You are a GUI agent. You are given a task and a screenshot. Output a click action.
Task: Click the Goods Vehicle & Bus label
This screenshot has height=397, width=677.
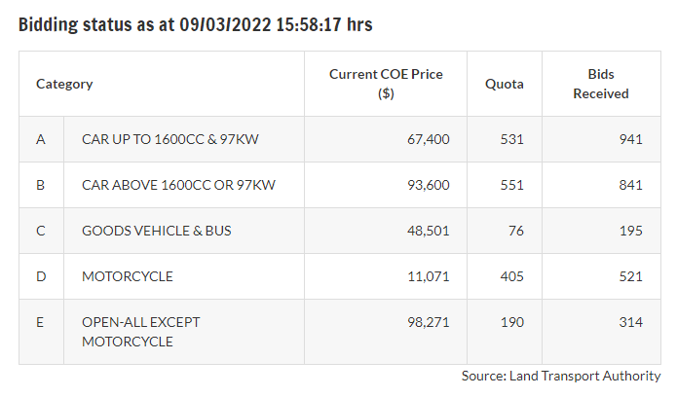point(156,231)
